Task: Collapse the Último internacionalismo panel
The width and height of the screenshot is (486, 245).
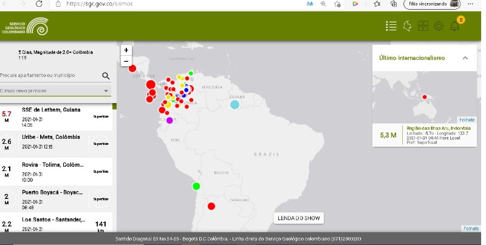Action: click(x=465, y=58)
